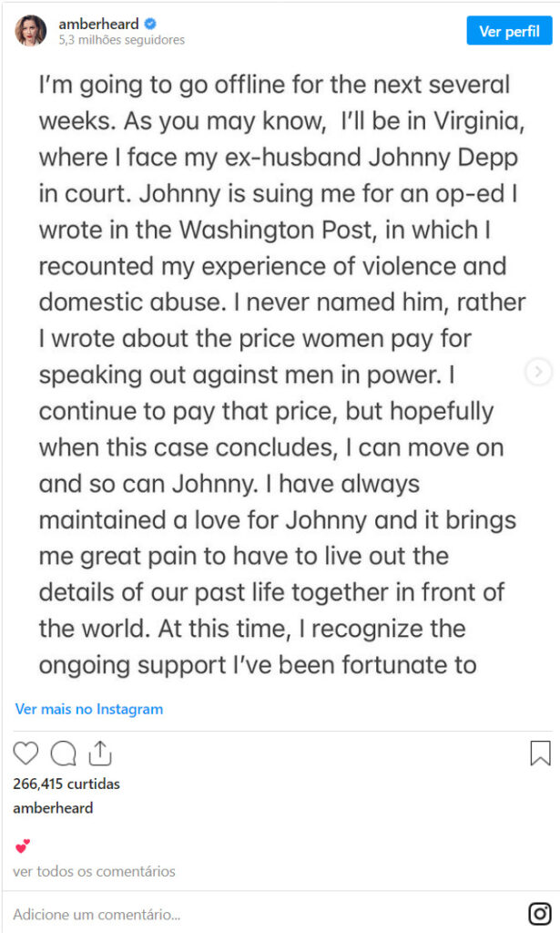Open comments via the speech bubble icon
This screenshot has width=560, height=933.
pyautogui.click(x=63, y=754)
